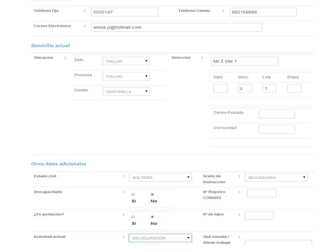This screenshot has width=336, height=252.
Task: Click the Lote input box
Action: point(269,88)
